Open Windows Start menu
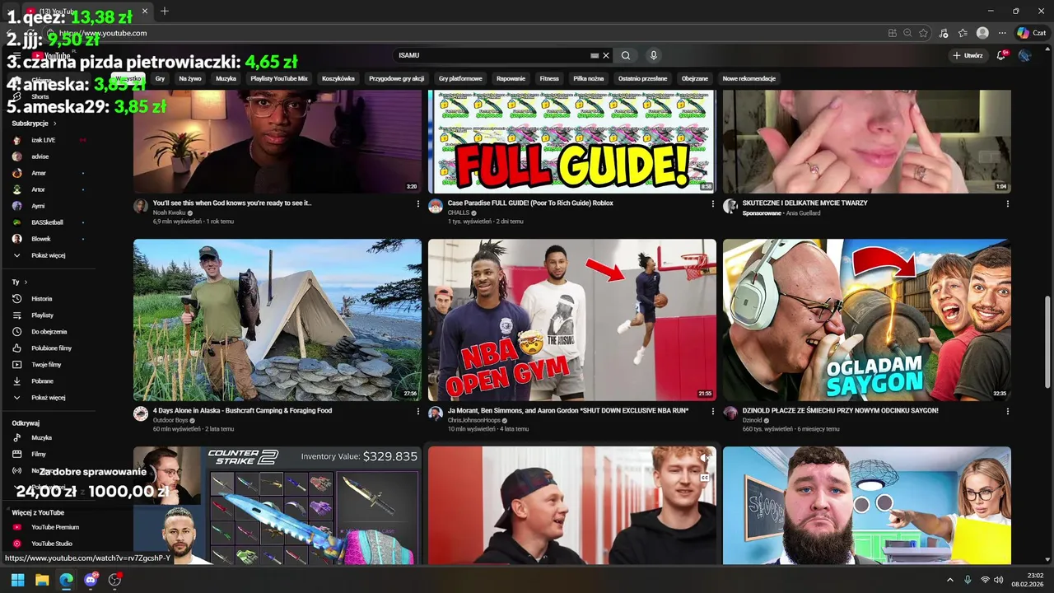 [x=17, y=580]
